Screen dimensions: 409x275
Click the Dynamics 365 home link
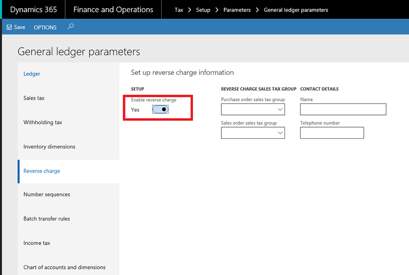tap(33, 10)
